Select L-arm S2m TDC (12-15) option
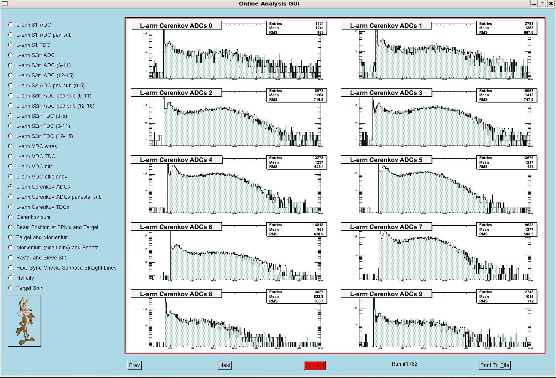This screenshot has width=556, height=378. (x=11, y=136)
